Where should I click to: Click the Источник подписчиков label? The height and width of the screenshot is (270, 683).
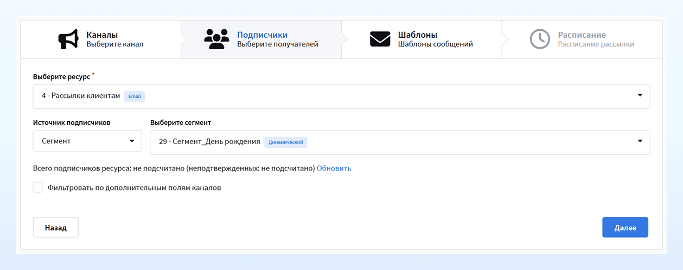pyautogui.click(x=72, y=122)
